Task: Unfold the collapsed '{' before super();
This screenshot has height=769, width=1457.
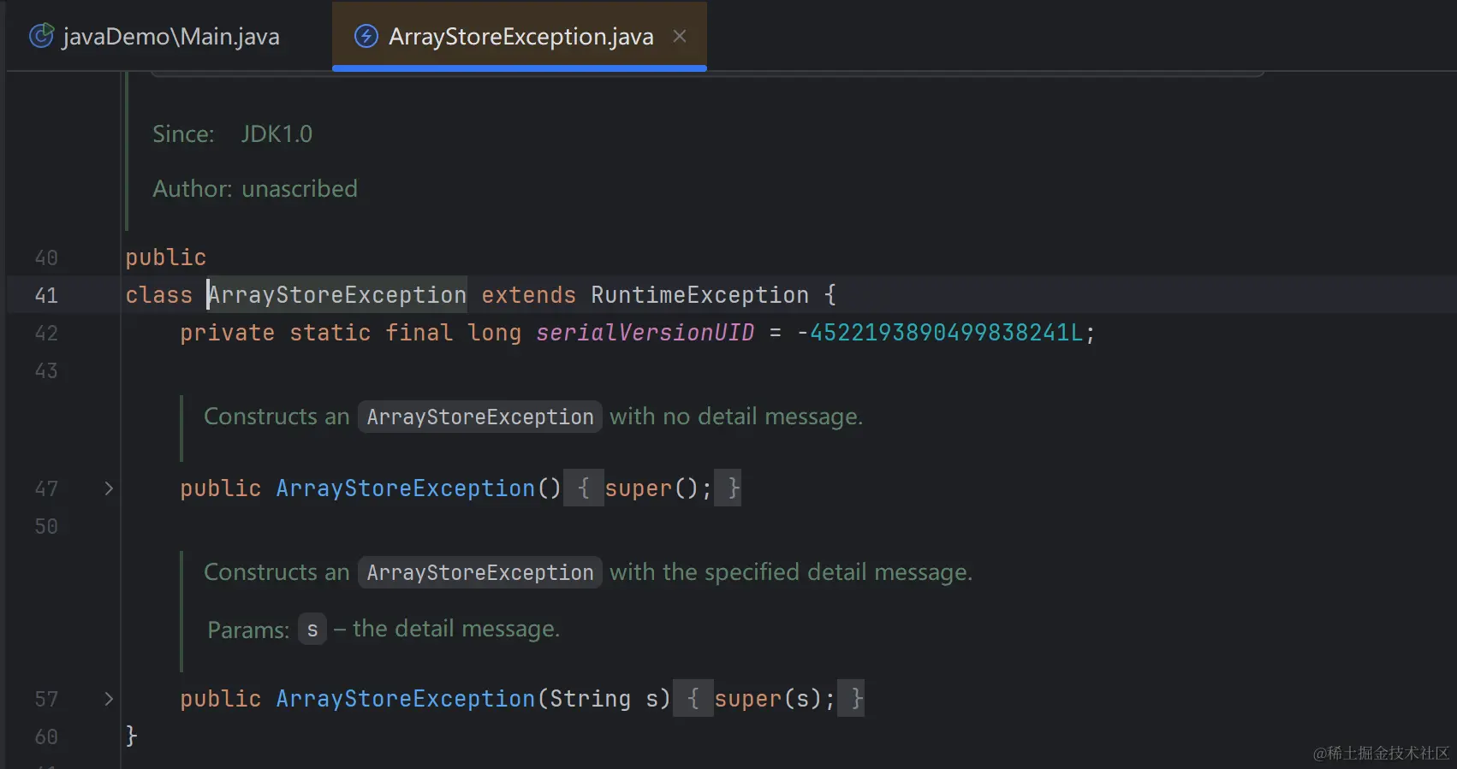Action: [584, 488]
